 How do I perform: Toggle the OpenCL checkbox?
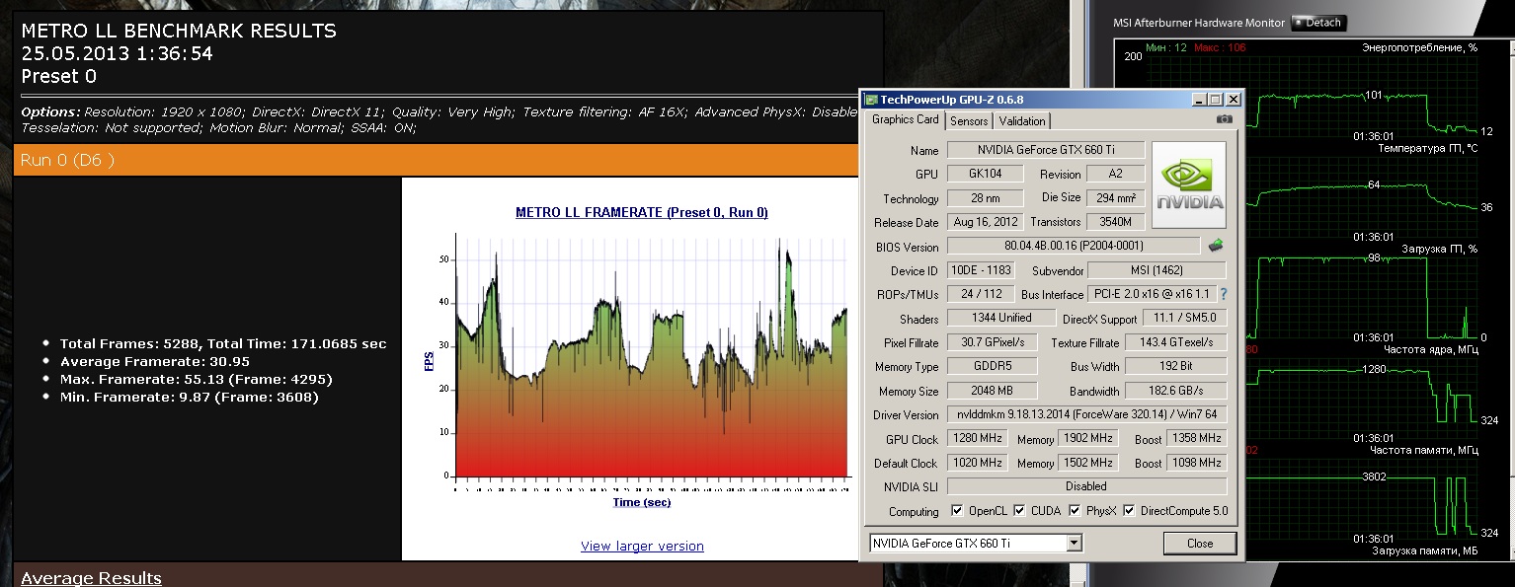tap(956, 511)
